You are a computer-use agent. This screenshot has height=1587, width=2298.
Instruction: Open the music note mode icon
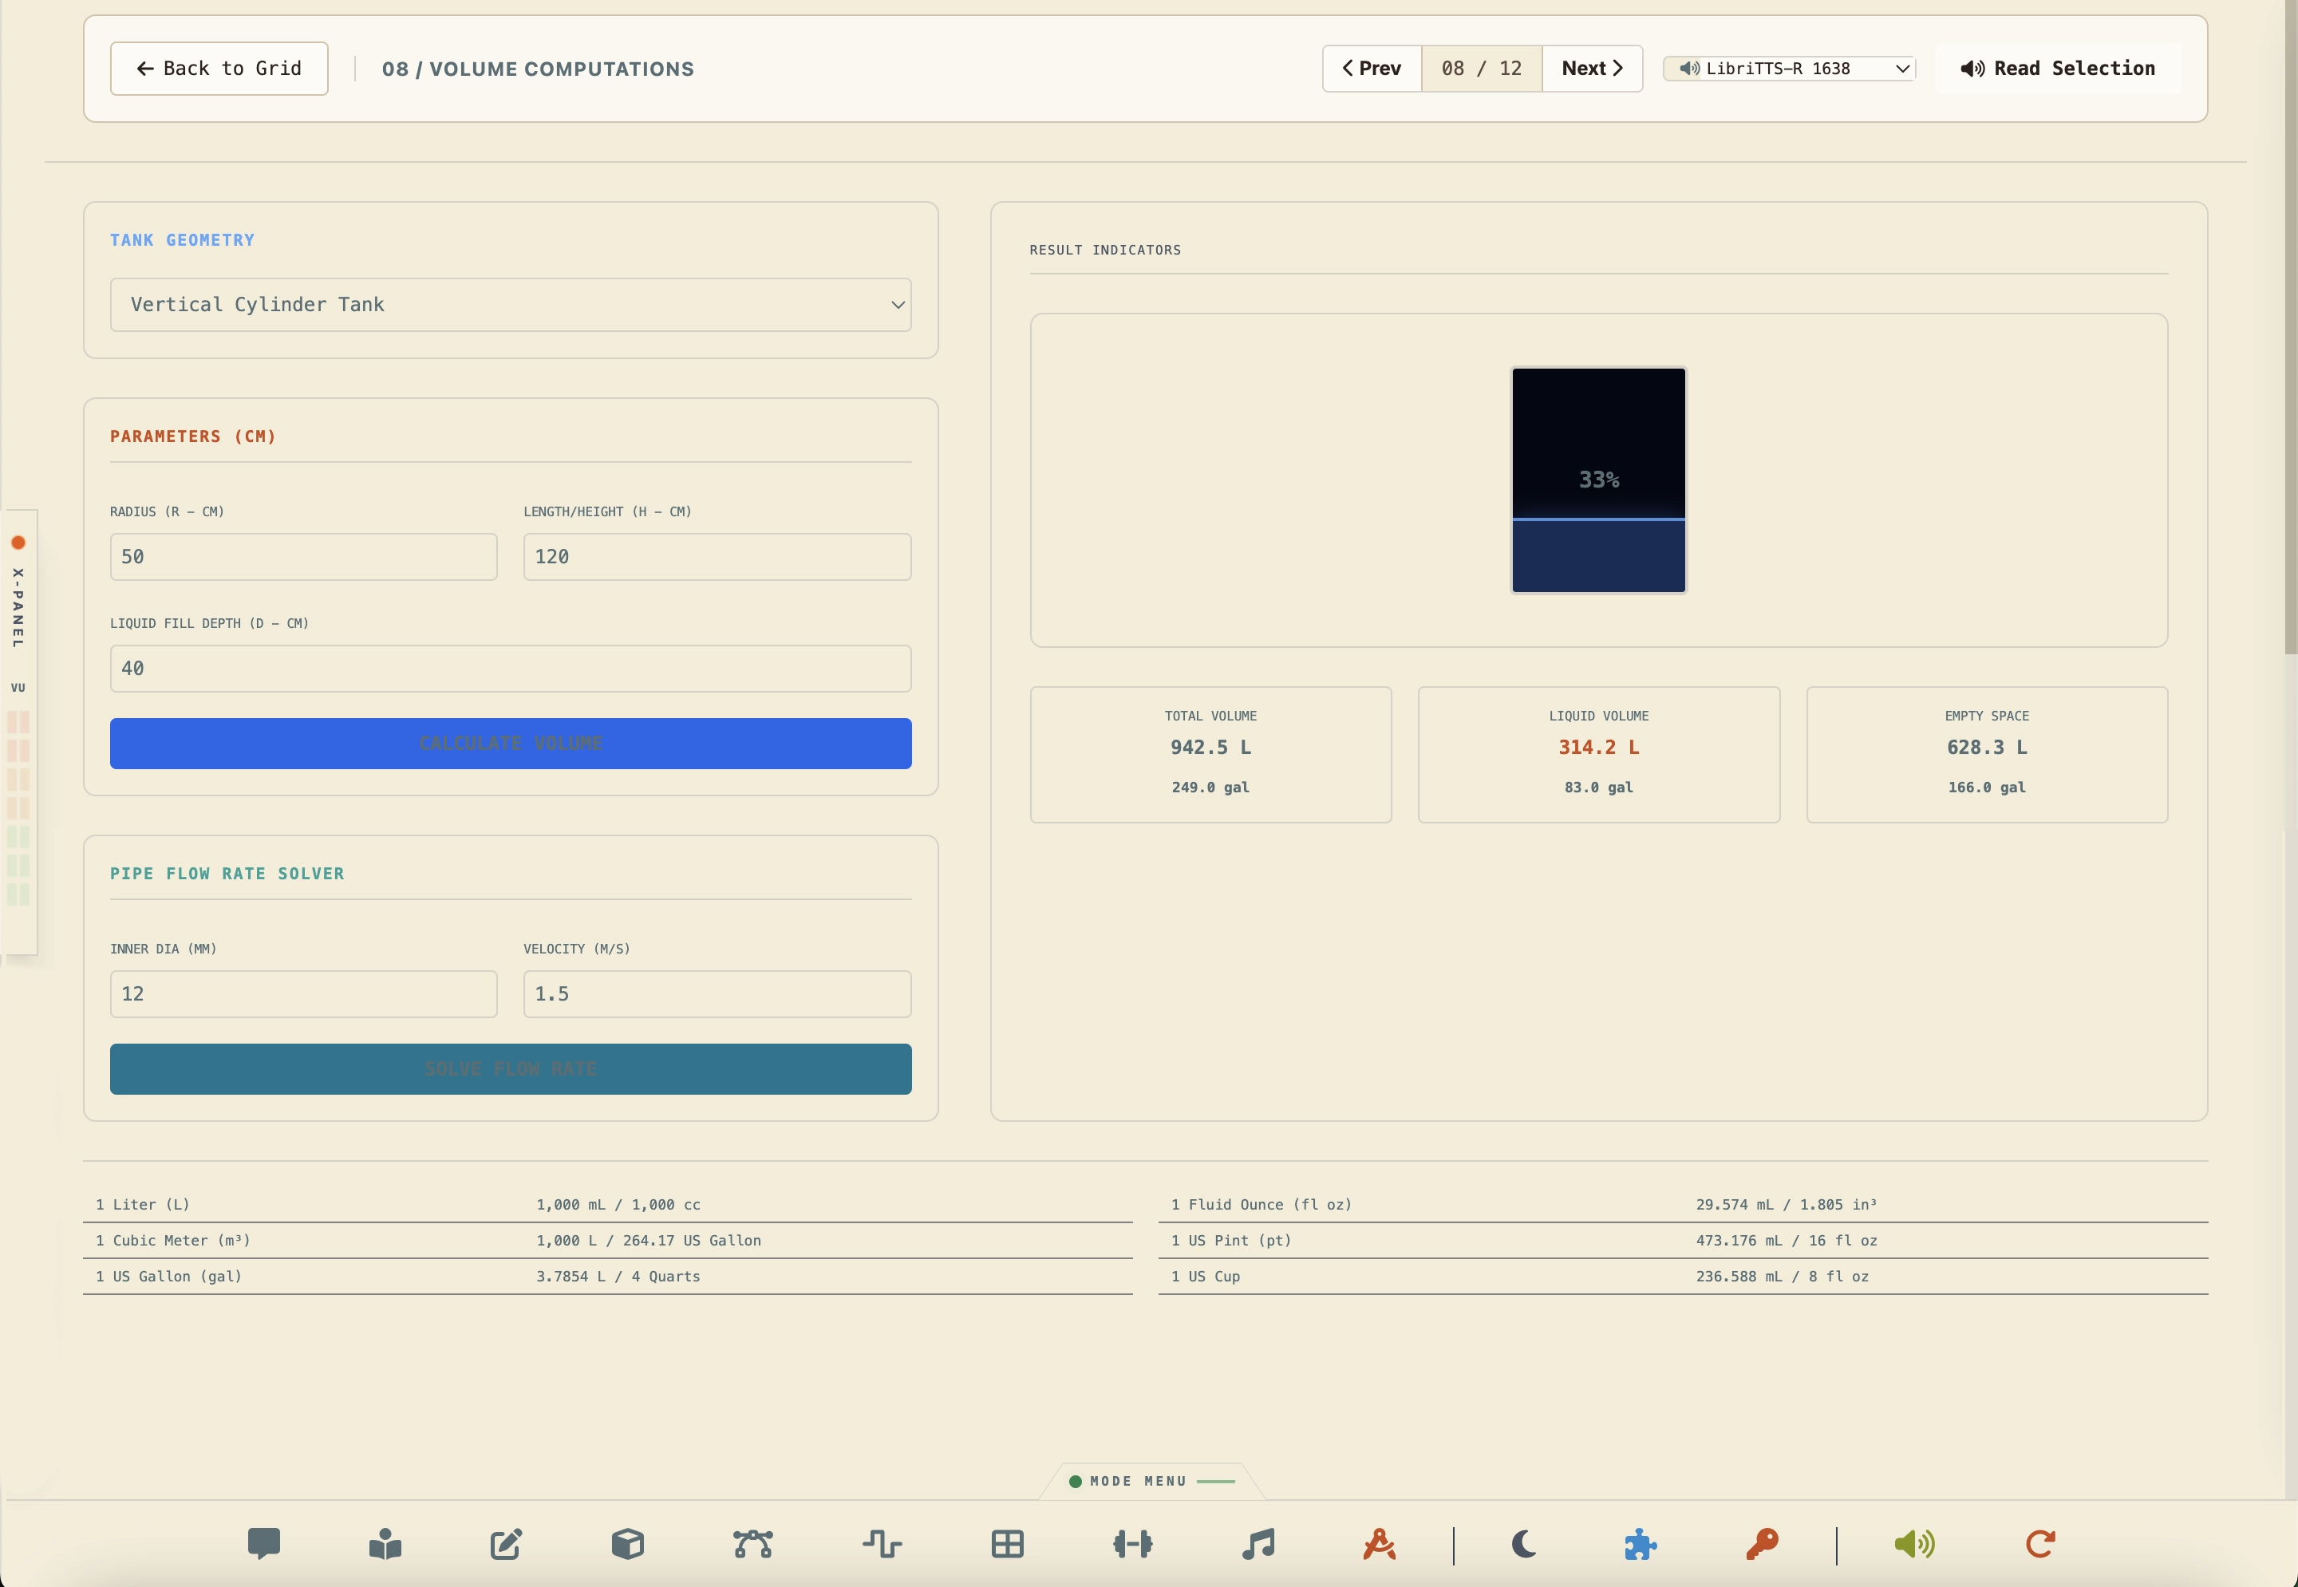1258,1543
